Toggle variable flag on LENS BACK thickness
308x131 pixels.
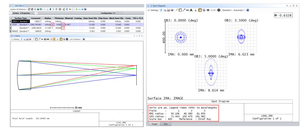(x=63, y=28)
